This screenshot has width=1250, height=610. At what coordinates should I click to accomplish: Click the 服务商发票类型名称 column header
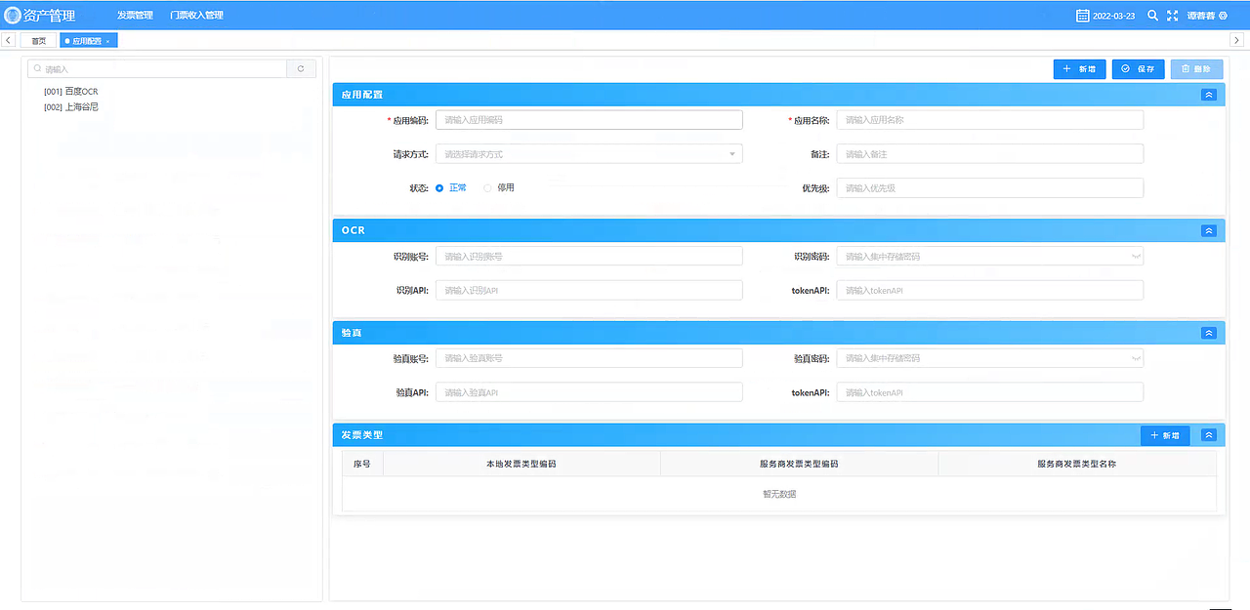[x=1076, y=464]
